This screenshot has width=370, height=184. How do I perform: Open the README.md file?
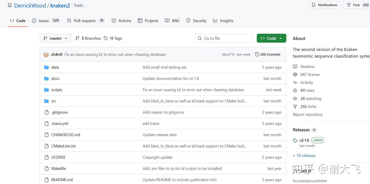(x=62, y=180)
